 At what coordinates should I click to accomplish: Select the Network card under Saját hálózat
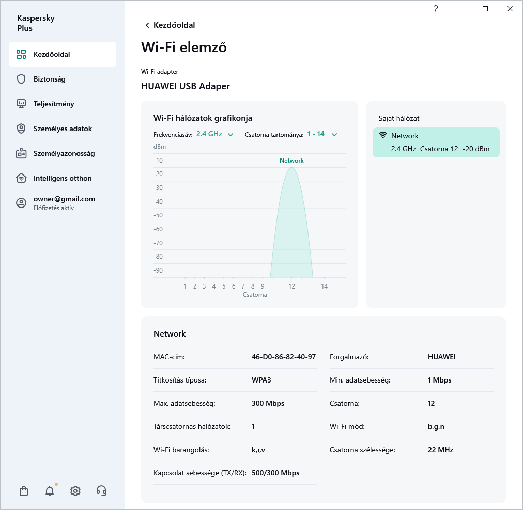coord(436,142)
